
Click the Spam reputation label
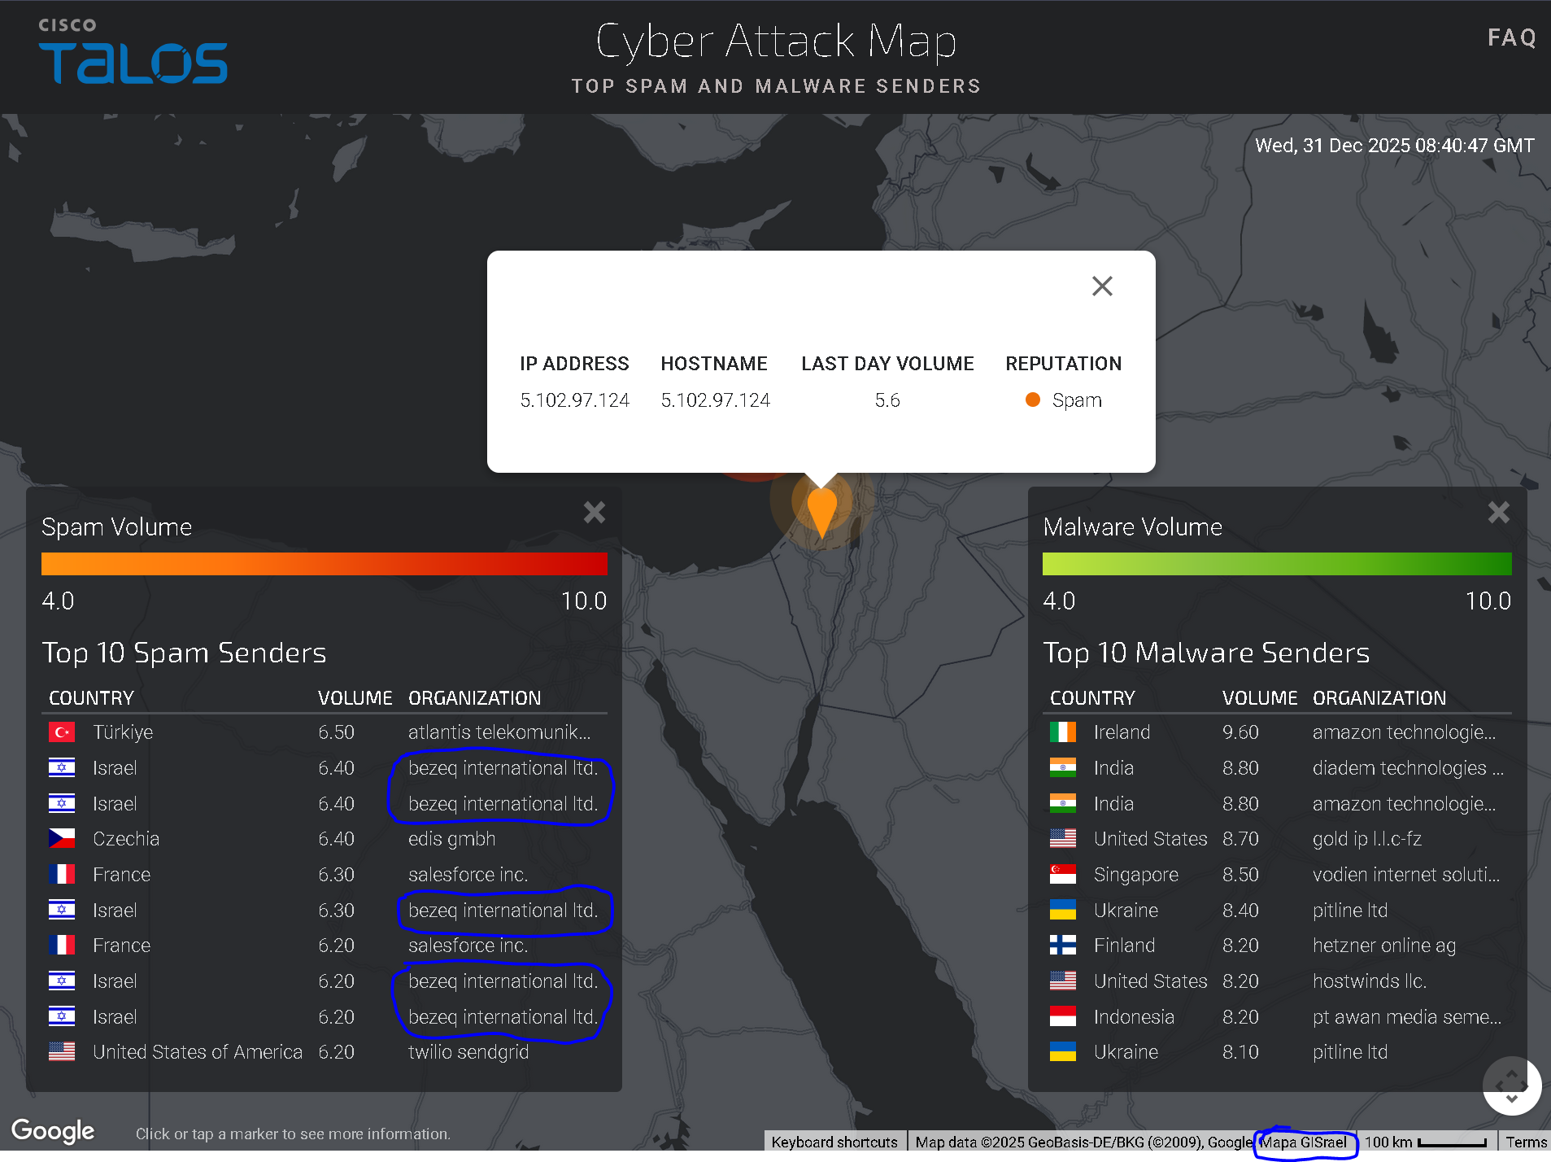point(1077,400)
